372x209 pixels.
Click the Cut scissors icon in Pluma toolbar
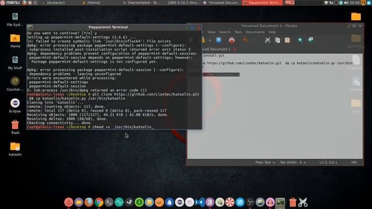click(267, 40)
